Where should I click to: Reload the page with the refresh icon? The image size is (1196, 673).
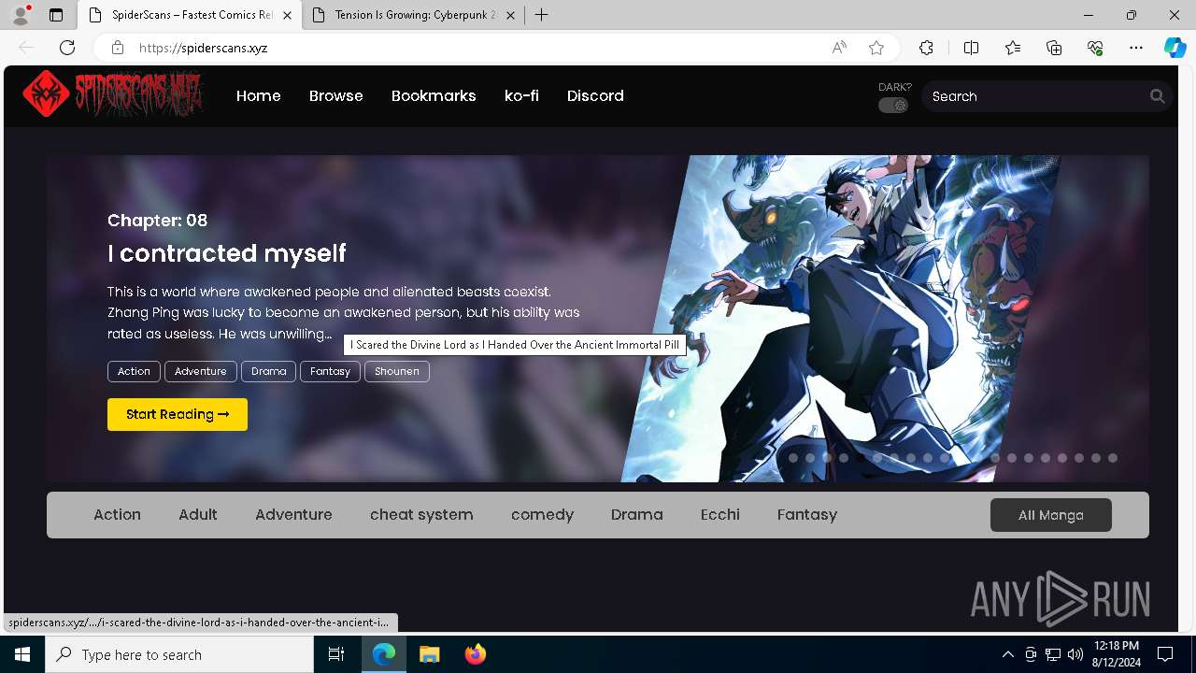67,48
